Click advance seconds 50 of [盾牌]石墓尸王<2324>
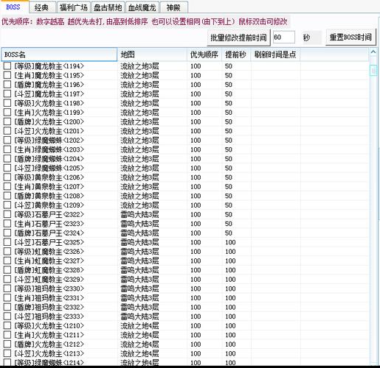Viewport: 380px width, 368px height. click(x=229, y=233)
